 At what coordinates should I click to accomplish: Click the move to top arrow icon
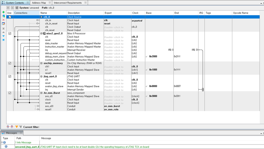3,29
